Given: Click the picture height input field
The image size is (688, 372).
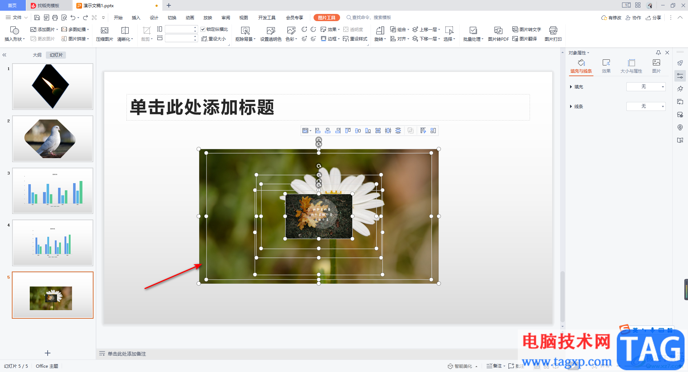Looking at the screenshot, I should (x=181, y=29).
